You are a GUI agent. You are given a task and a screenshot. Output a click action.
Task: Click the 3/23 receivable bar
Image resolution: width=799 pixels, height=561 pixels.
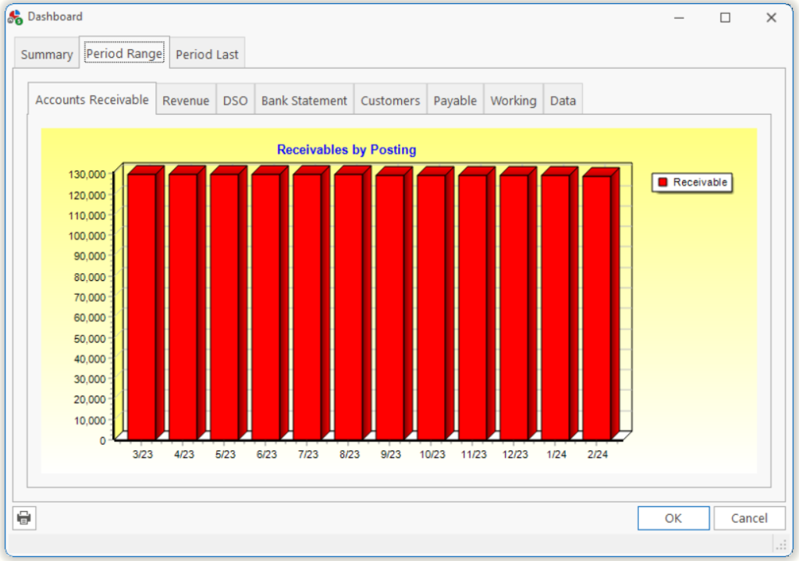(142, 304)
